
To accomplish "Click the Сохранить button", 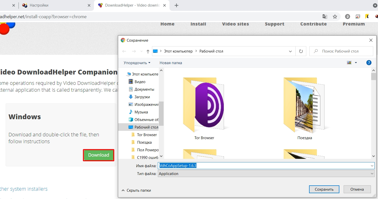I will point(324,189).
